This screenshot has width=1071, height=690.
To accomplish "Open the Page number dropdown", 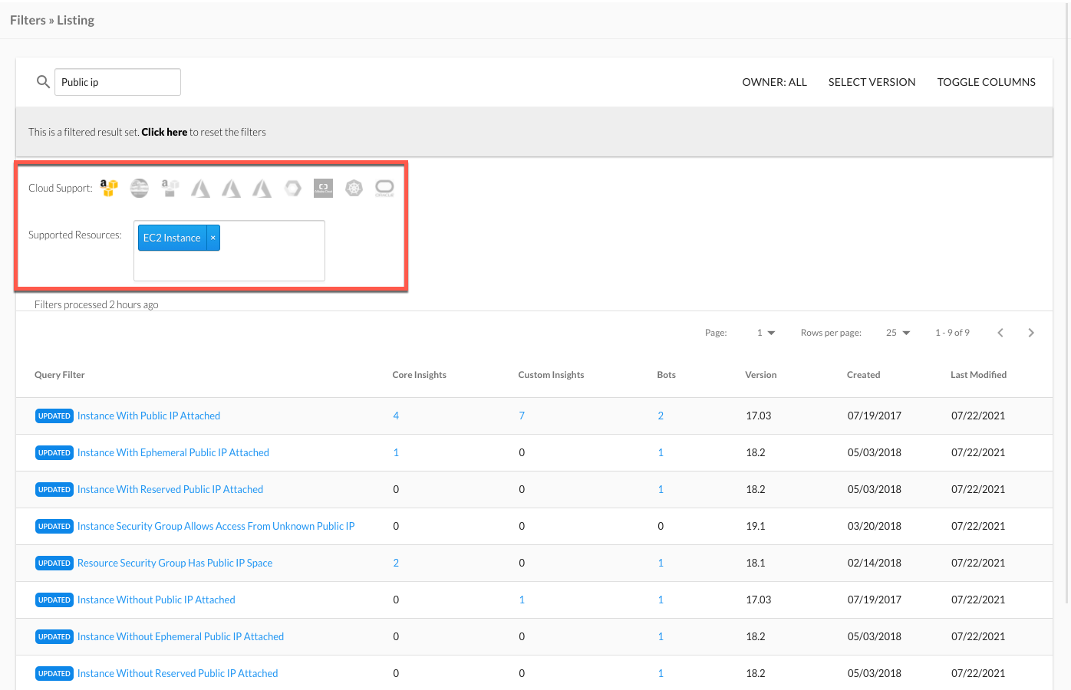I will tap(766, 333).
